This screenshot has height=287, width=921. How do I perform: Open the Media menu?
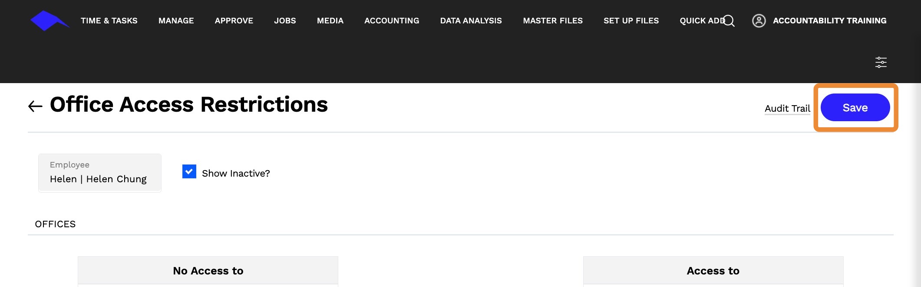point(330,21)
